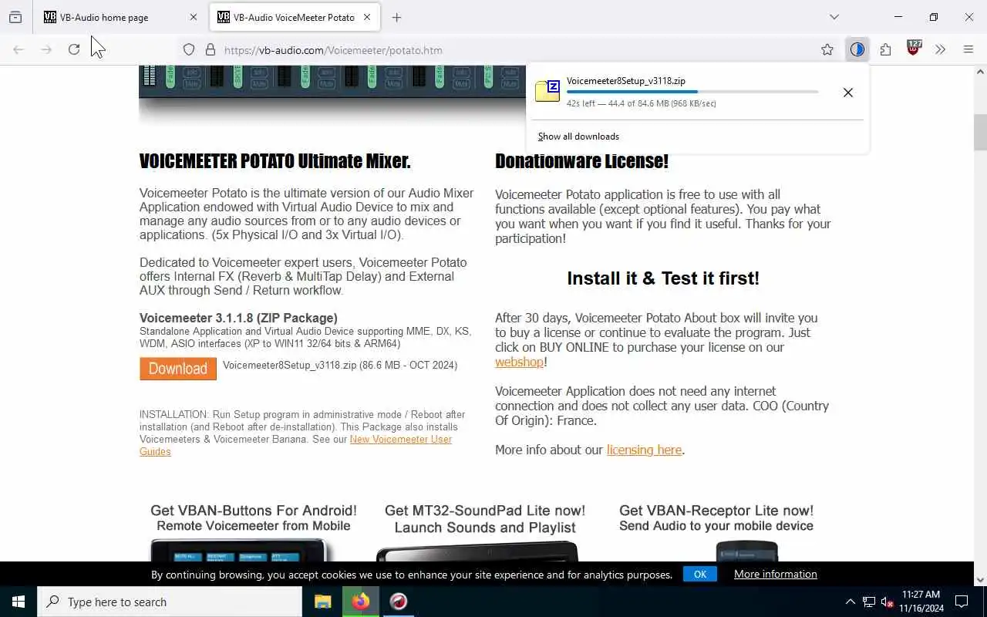Open tracking protection shield info
987x617 pixels.
click(x=189, y=49)
